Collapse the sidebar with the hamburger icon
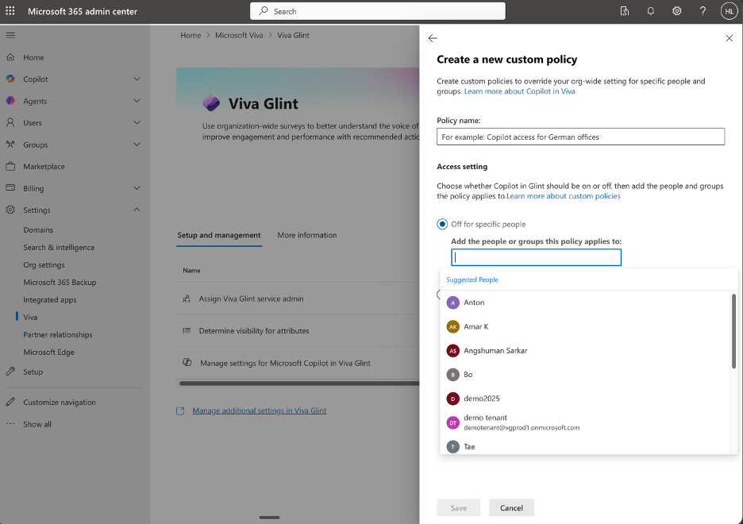The height and width of the screenshot is (524, 743). (x=10, y=35)
